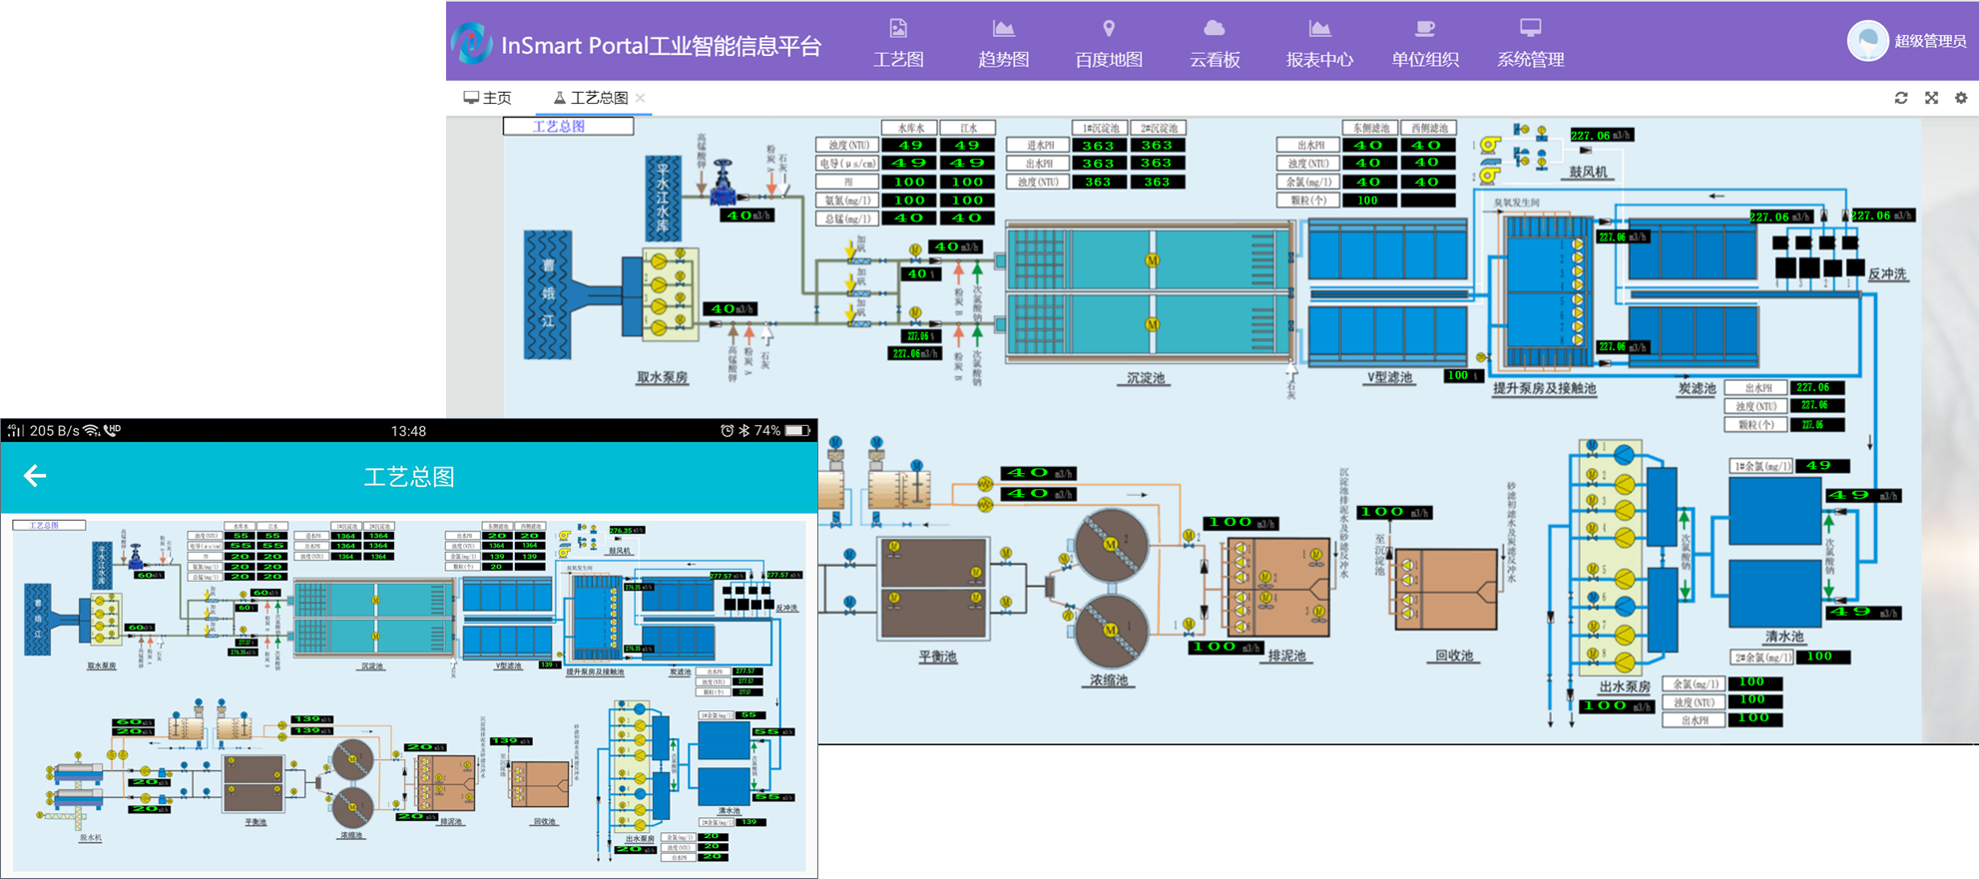The image size is (1979, 879).
Task: Open the 系统管理 system management menu
Action: coord(1530,43)
